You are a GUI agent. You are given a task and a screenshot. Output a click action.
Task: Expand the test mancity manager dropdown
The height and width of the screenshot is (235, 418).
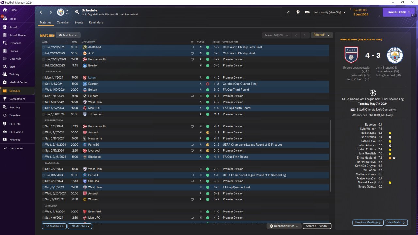pos(330,12)
